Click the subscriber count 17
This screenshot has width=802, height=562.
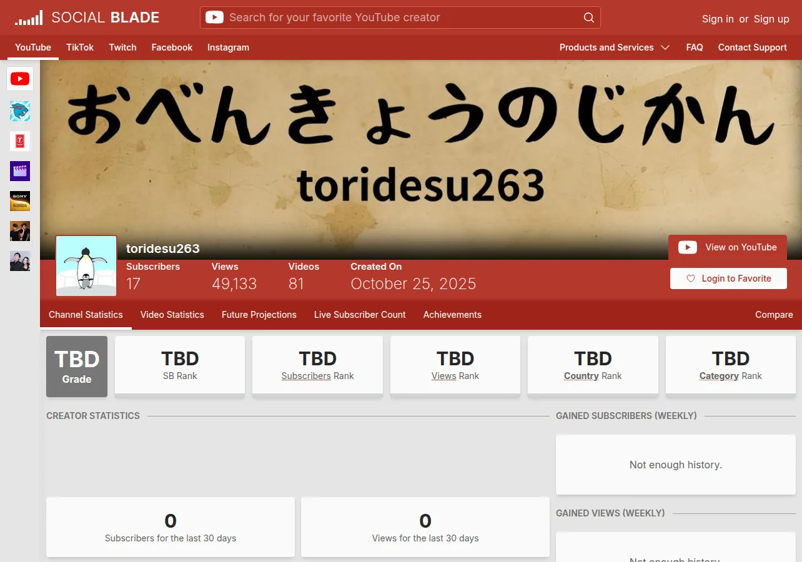133,284
